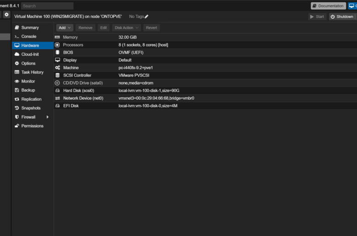Click the No Tags label
Viewport: 357px width, 236px height.
[136, 16]
